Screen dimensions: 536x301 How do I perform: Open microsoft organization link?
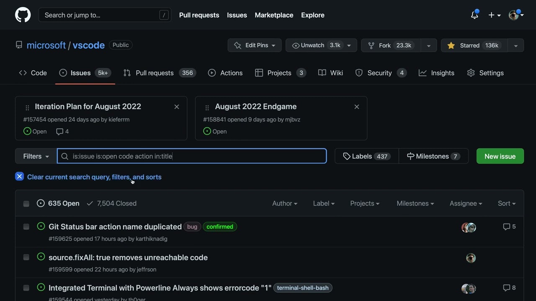(46, 45)
